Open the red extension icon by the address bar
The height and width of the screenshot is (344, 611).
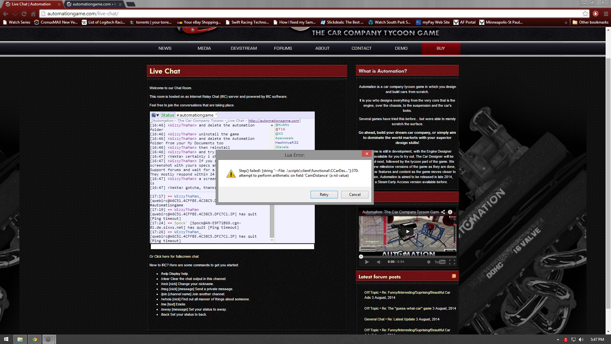(595, 13)
